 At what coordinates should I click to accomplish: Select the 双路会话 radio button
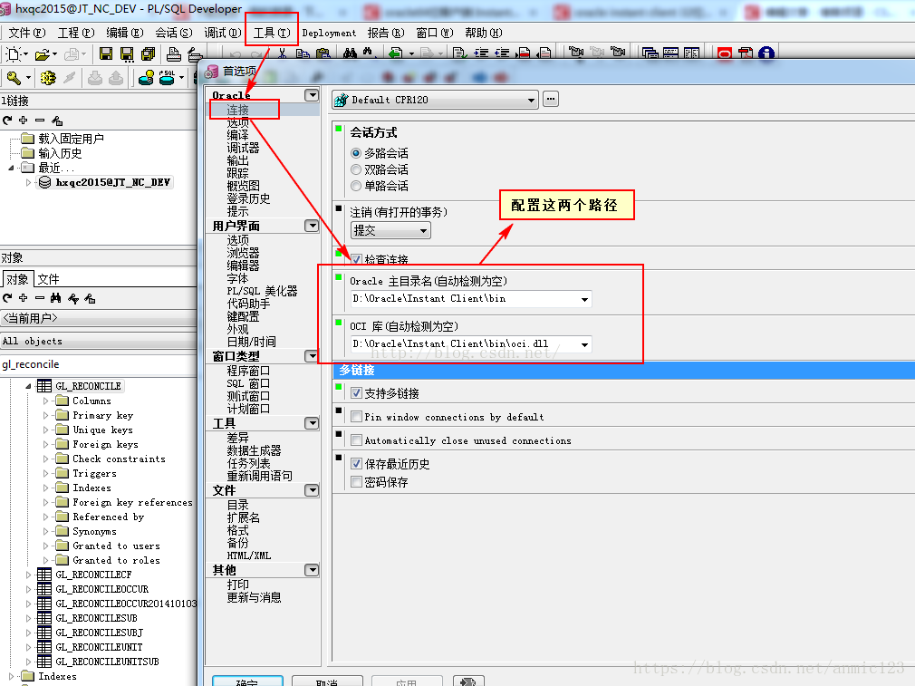click(x=356, y=169)
